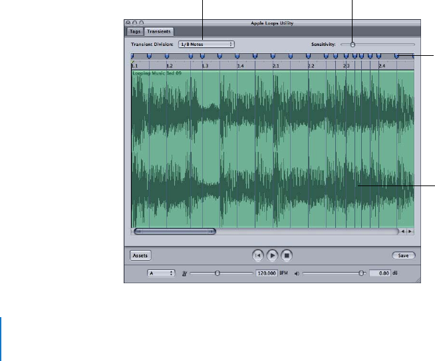Go to beginning with rewind button
435x361 pixels.
[257, 255]
